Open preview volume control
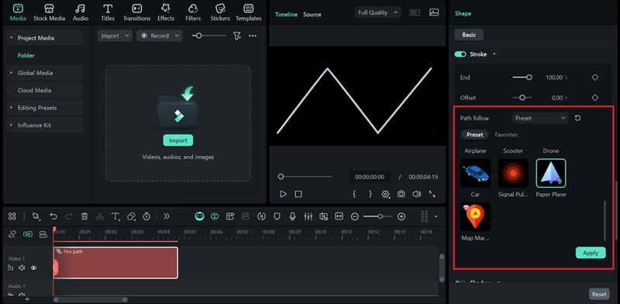 coord(416,194)
